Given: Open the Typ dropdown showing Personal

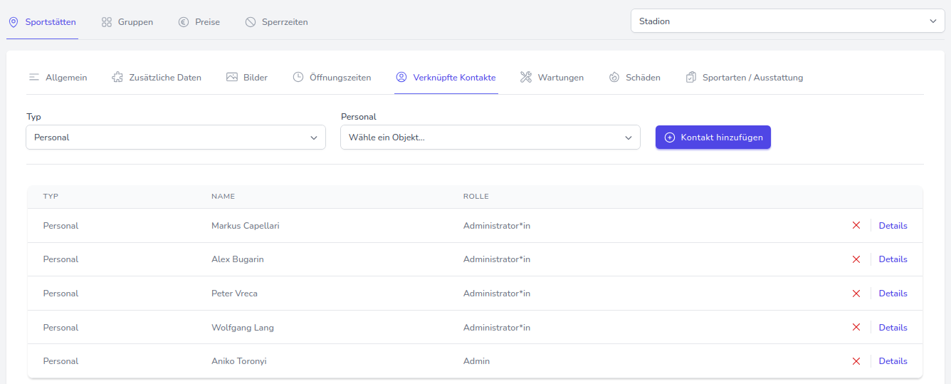Looking at the screenshot, I should (x=175, y=137).
